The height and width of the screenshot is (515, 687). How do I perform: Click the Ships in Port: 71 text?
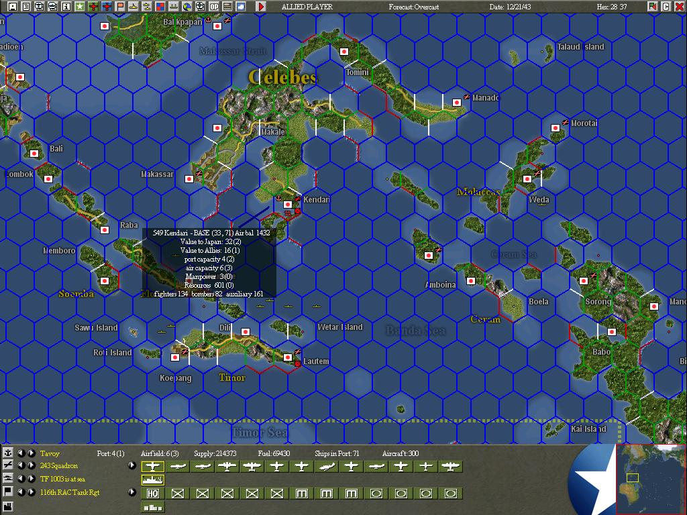[337, 453]
